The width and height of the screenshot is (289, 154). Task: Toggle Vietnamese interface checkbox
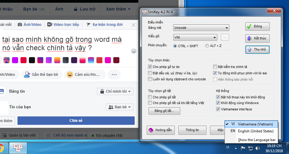point(218,109)
